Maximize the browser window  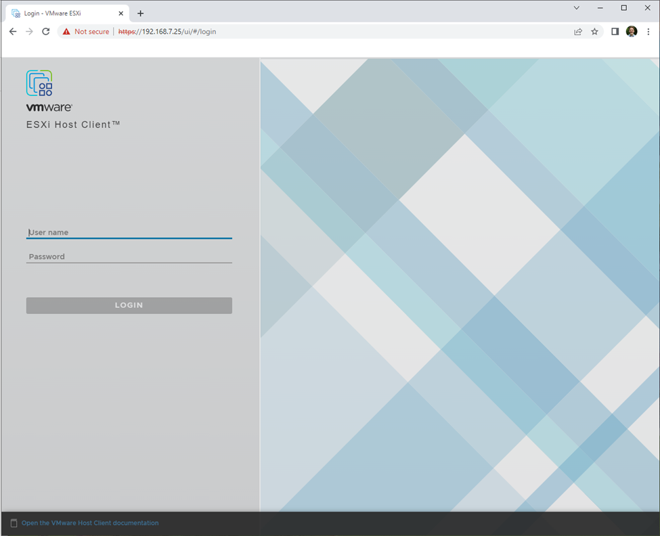pos(624,8)
